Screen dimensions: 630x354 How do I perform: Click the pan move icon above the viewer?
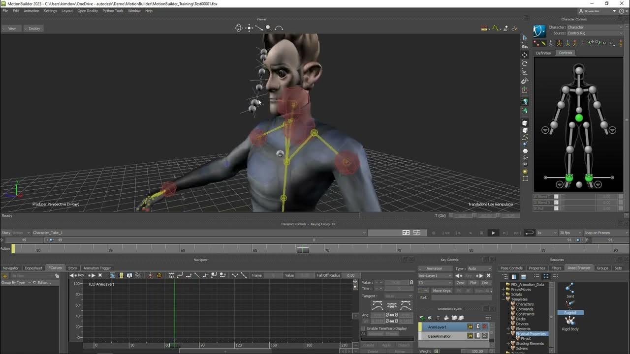pyautogui.click(x=250, y=28)
